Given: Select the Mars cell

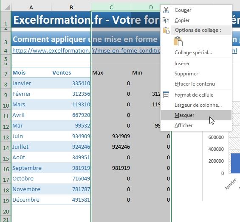Looking at the screenshot, I should 31,105.
